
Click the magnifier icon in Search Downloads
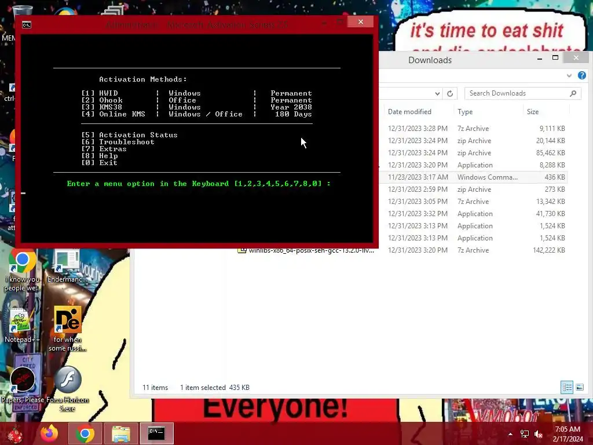pyautogui.click(x=573, y=93)
